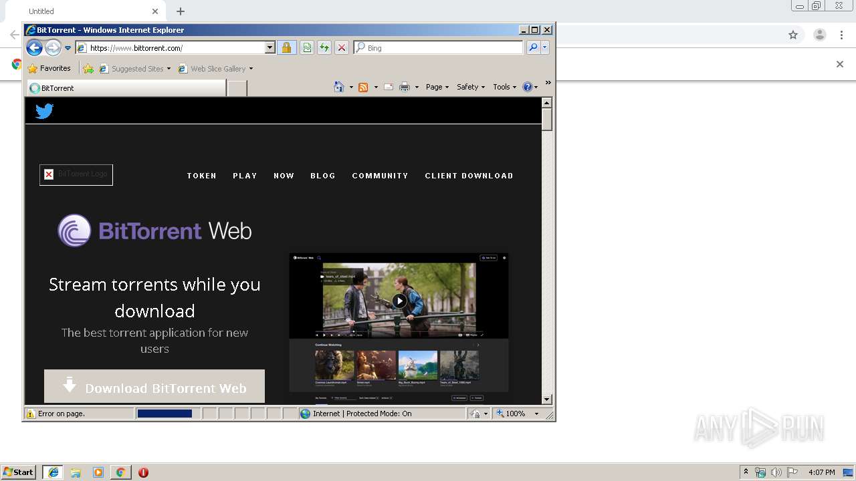Open Windows Media Player from taskbar
The height and width of the screenshot is (481, 856).
coord(98,472)
